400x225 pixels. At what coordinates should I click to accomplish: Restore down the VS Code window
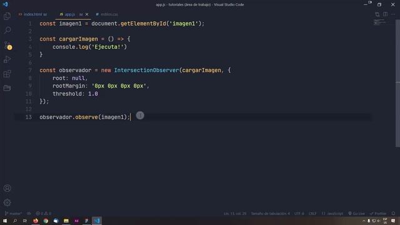click(x=379, y=4)
